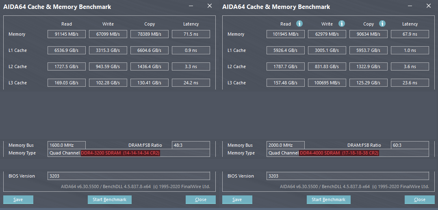Image resolution: width=438 pixels, height=210 pixels.
Task: Click Close button in left window
Action: pos(201,199)
